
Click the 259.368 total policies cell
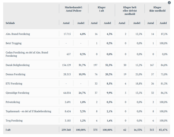[66, 130]
